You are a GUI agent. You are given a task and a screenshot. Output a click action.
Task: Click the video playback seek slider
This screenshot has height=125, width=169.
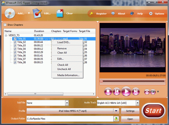(x=132, y=81)
